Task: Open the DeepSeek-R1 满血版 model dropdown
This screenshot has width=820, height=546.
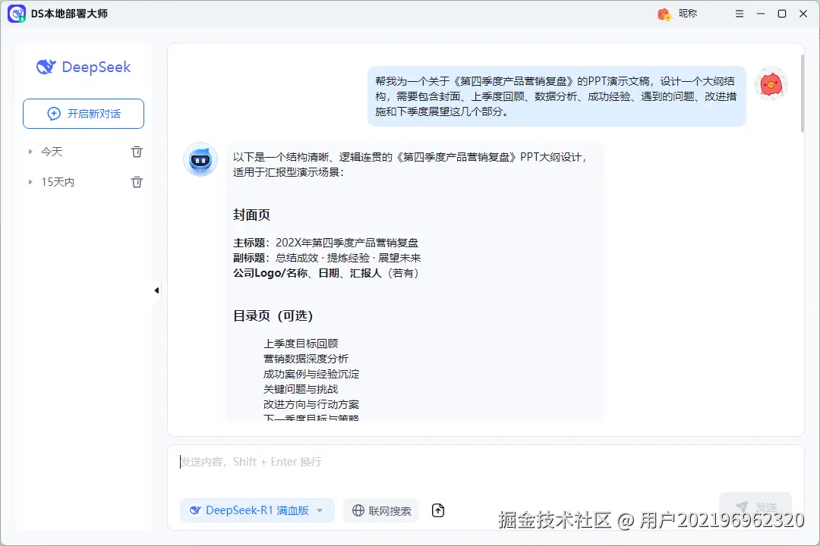Action: pos(257,510)
